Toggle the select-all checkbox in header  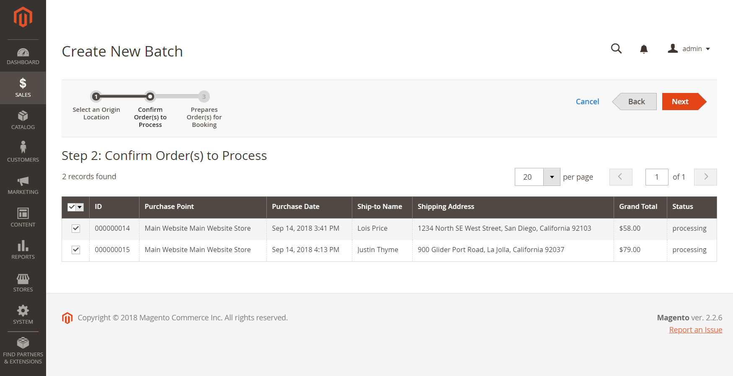(72, 207)
